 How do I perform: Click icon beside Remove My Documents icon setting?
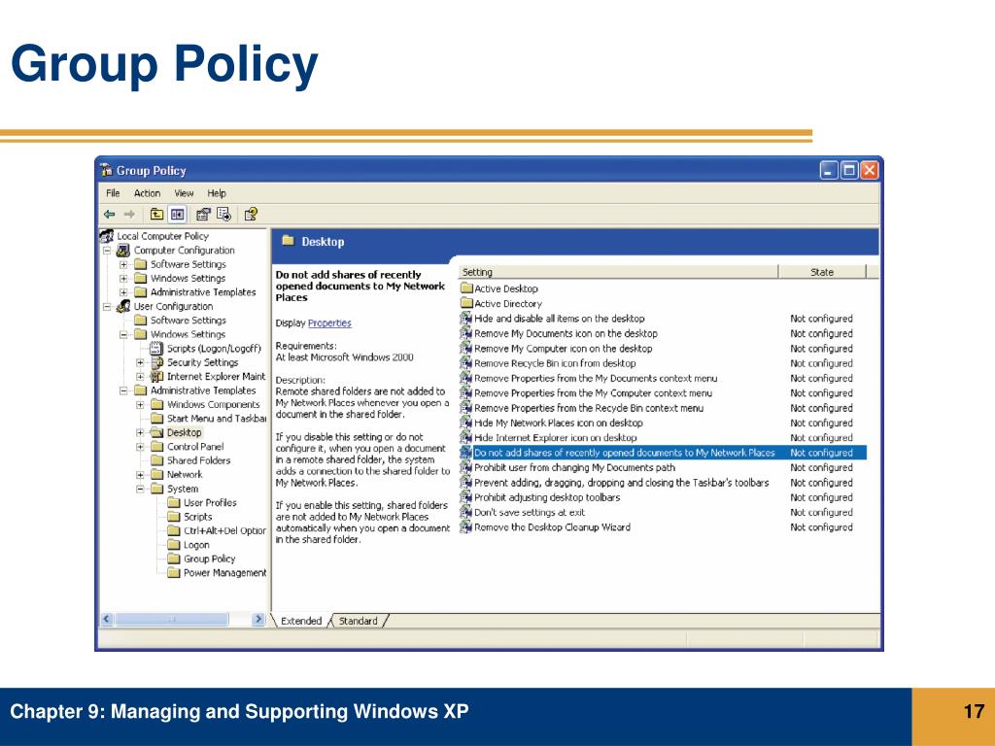466,333
